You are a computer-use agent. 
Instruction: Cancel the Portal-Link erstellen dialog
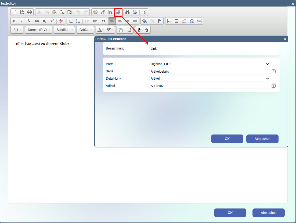(262, 139)
